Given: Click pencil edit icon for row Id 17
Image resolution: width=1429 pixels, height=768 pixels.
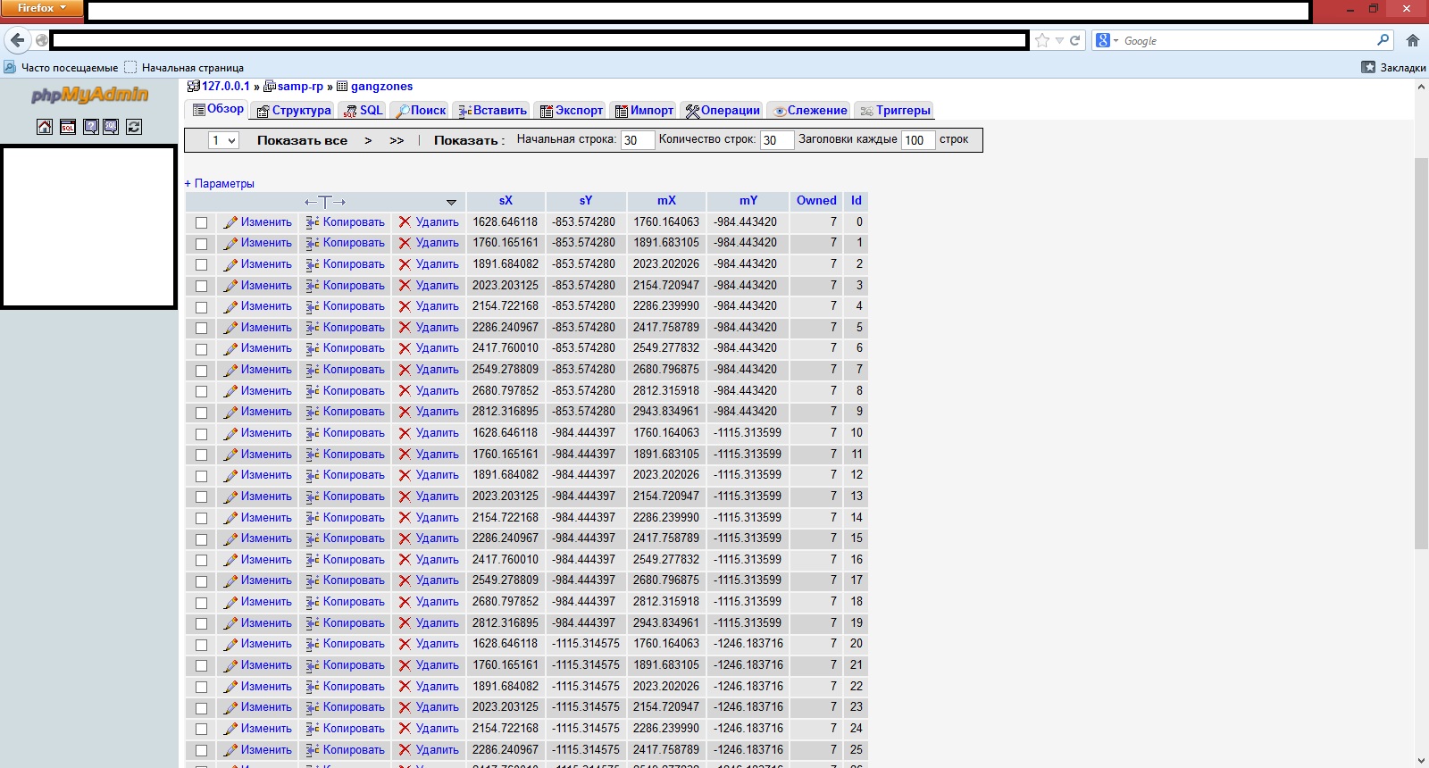Looking at the screenshot, I should click(x=230, y=580).
